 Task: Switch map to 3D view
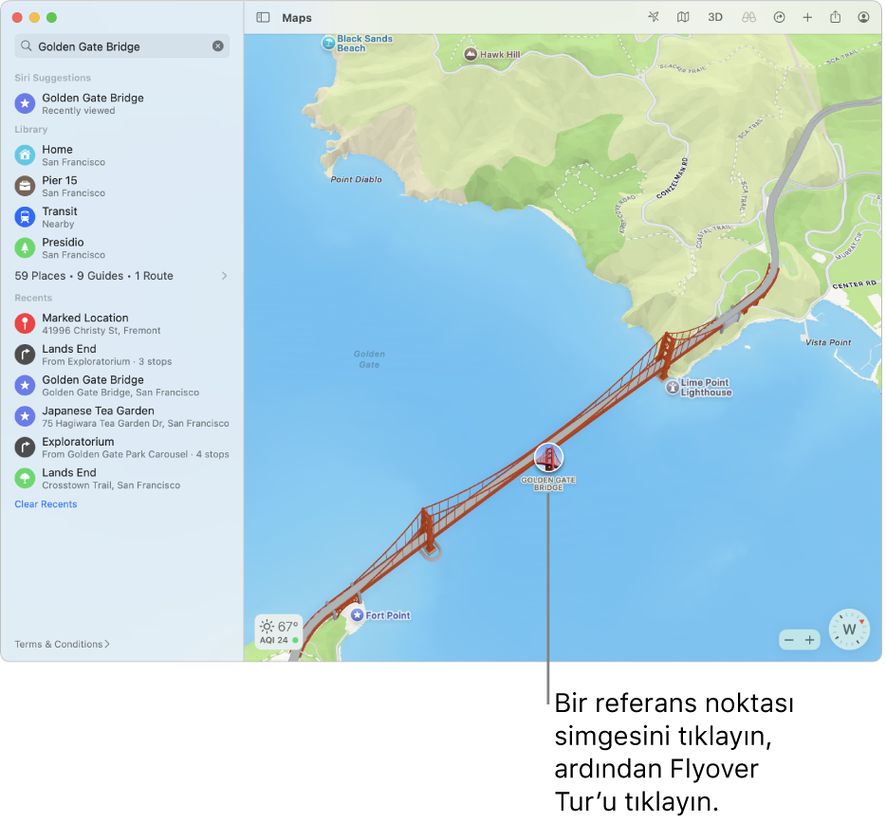715,17
